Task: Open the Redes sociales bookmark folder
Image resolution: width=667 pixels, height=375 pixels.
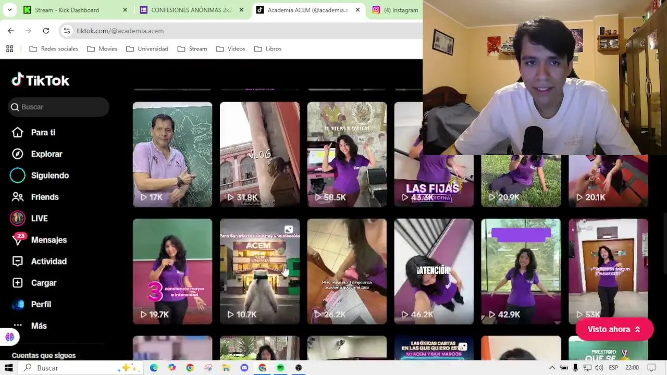Action: pyautogui.click(x=54, y=48)
